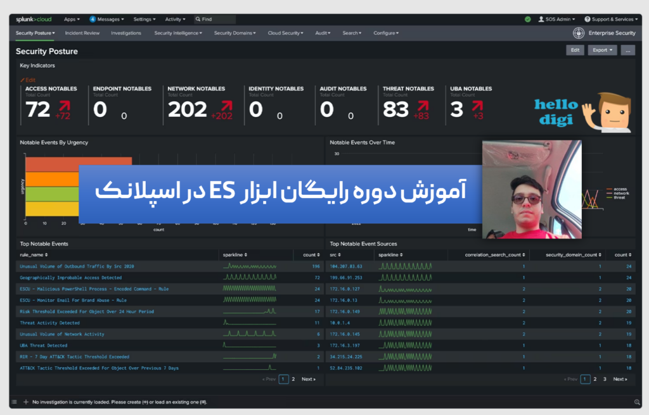Open the Audit menu
The width and height of the screenshot is (649, 415).
[323, 33]
